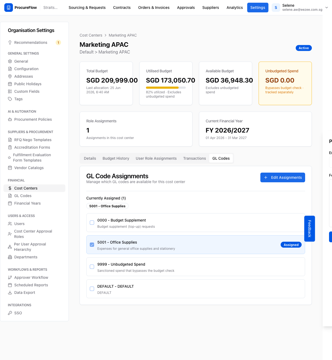Open the Transactions tab
The width and height of the screenshot is (332, 360).
194,158
